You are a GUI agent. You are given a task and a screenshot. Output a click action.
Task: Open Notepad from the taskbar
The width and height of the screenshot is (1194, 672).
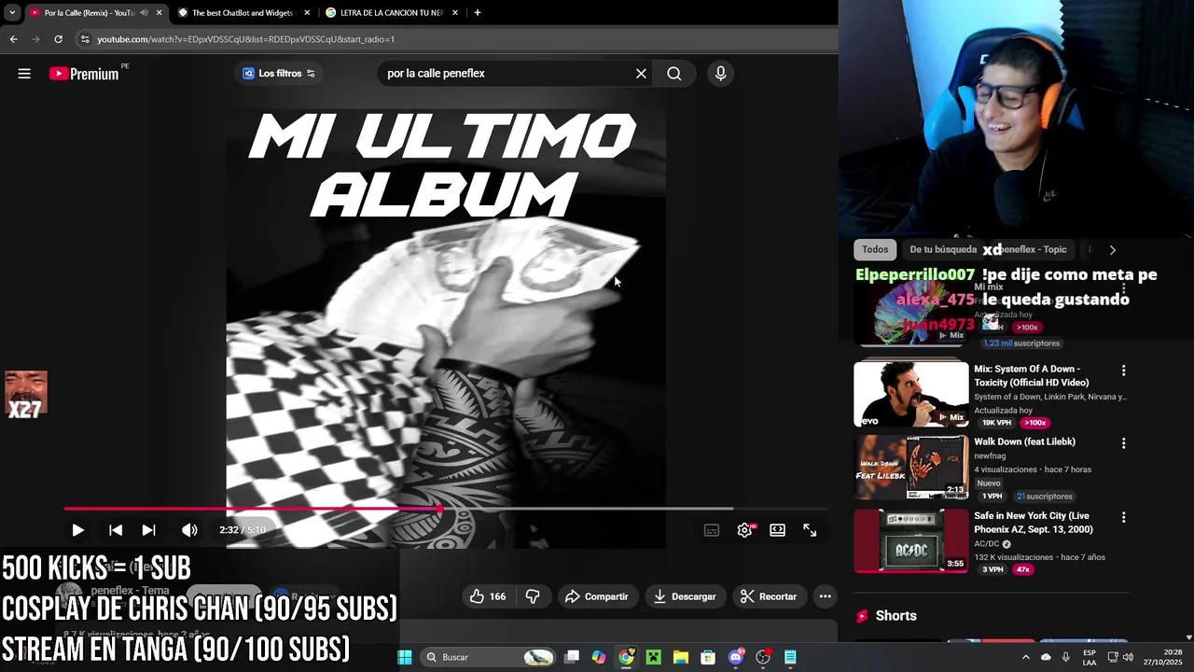pyautogui.click(x=790, y=657)
